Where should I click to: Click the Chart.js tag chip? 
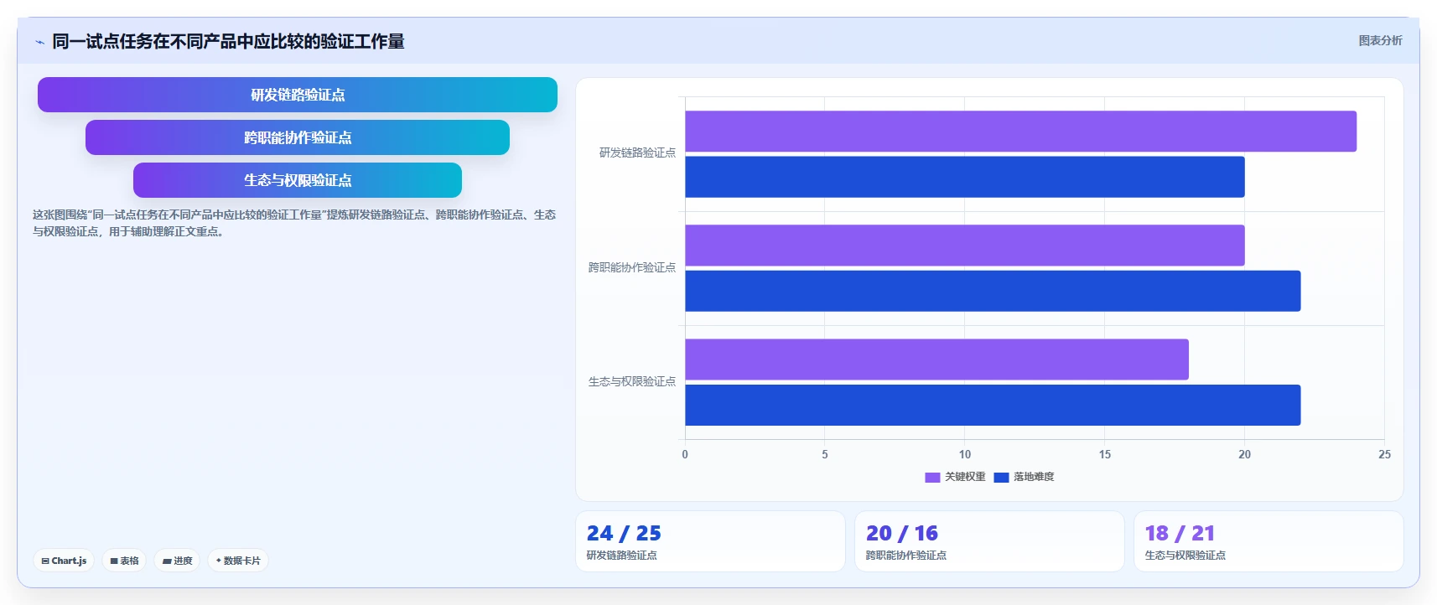pyautogui.click(x=64, y=561)
